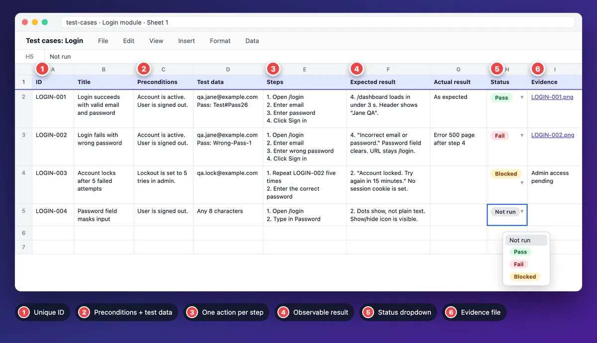
Task: Open the Data menu
Action: [x=252, y=41]
